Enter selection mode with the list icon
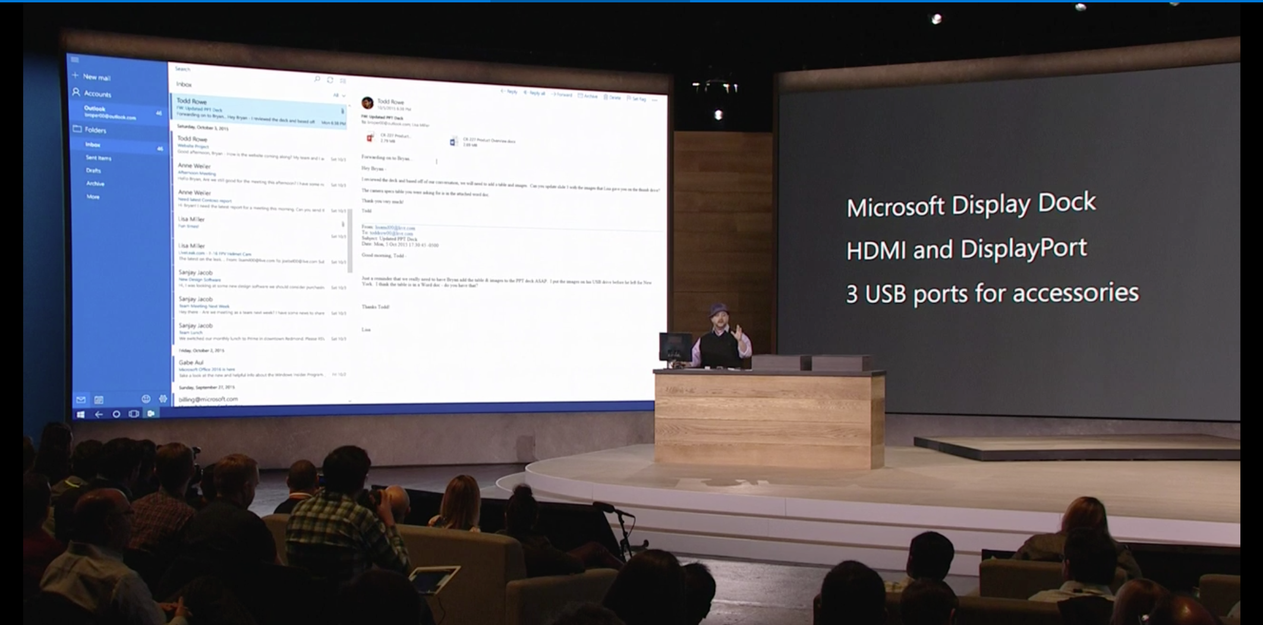 pos(343,81)
